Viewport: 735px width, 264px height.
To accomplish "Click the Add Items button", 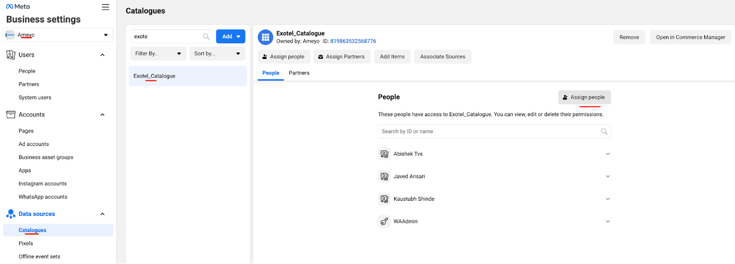I will (x=392, y=56).
